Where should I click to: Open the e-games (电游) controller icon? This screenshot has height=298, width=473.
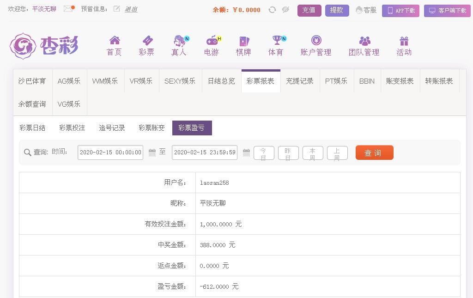[212, 41]
